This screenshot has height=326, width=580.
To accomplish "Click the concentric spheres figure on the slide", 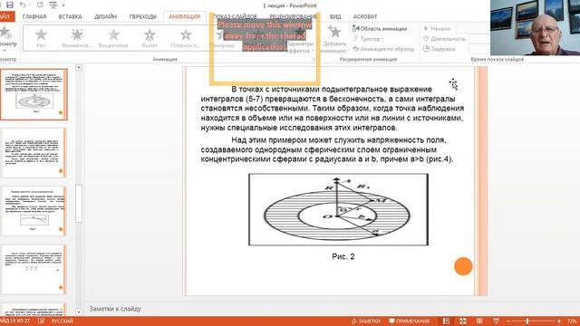I will pos(338,209).
